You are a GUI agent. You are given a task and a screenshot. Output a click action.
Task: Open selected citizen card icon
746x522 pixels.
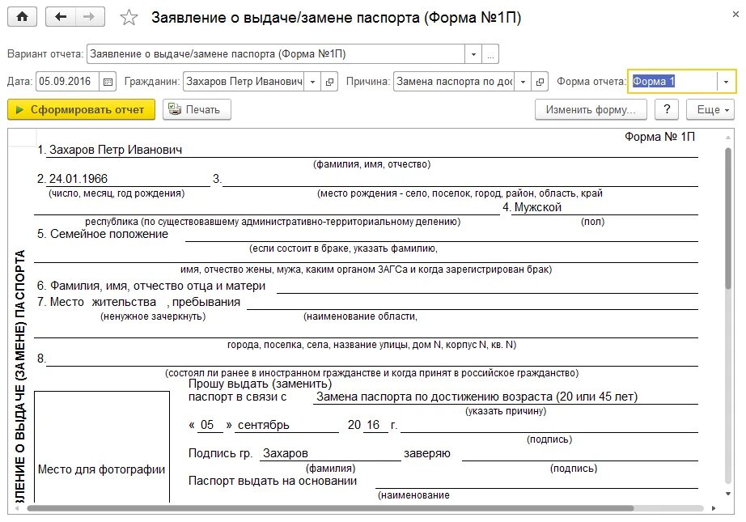[x=329, y=82]
